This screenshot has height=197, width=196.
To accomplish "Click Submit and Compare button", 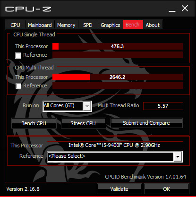I will [146, 123].
